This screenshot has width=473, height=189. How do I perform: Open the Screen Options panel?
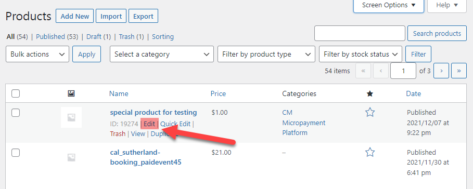point(389,5)
